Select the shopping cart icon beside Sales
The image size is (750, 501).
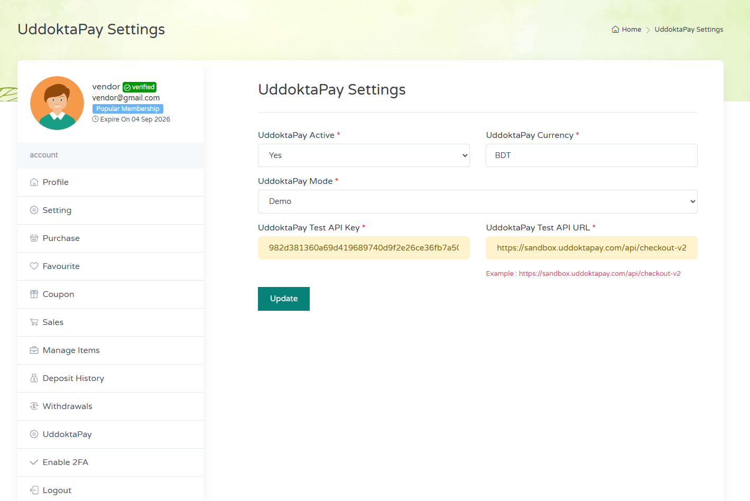point(34,322)
